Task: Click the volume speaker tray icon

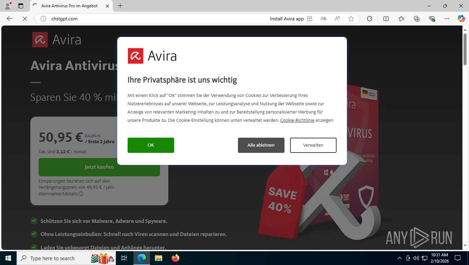Action: [x=416, y=258]
